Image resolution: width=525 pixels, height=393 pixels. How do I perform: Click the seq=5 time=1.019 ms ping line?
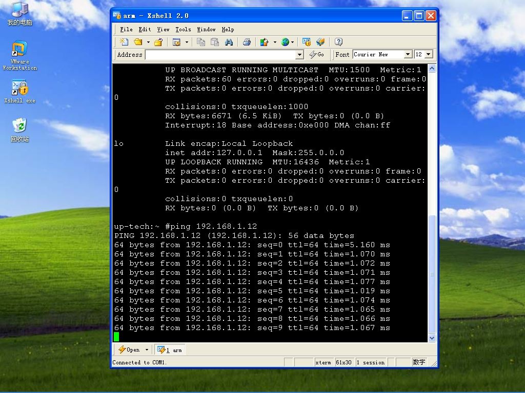click(x=252, y=291)
